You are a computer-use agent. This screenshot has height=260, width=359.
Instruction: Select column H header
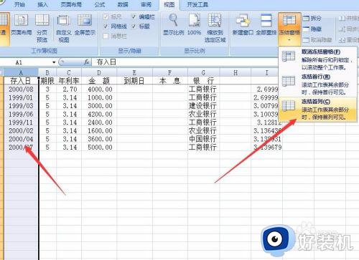[x=236, y=72]
